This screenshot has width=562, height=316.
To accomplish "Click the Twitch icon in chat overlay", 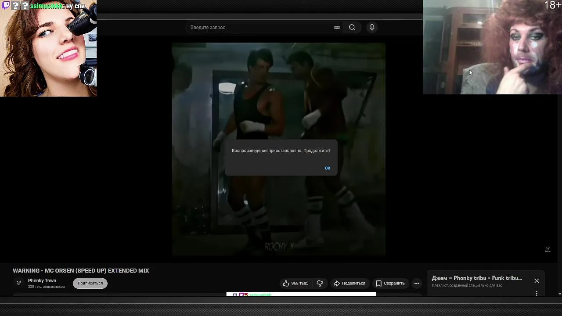I will tap(6, 6).
